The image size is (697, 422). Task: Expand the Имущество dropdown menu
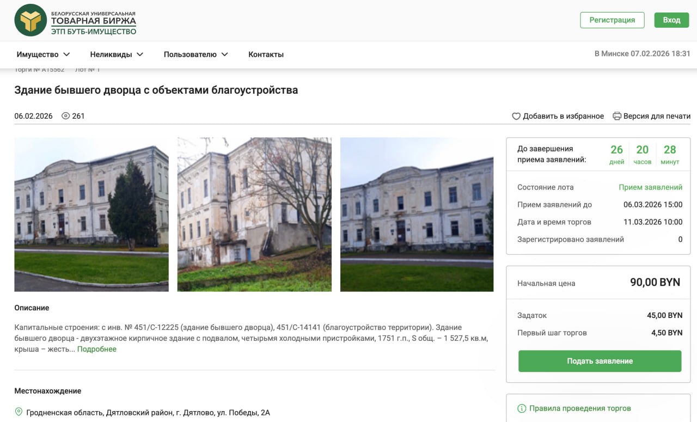point(43,54)
